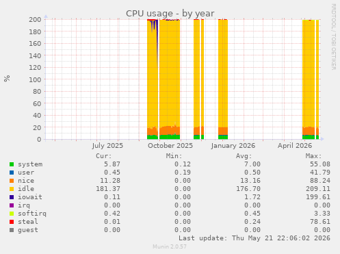The image size is (340, 254).
Task: Click the "Max:" column header
Action: coord(313,156)
